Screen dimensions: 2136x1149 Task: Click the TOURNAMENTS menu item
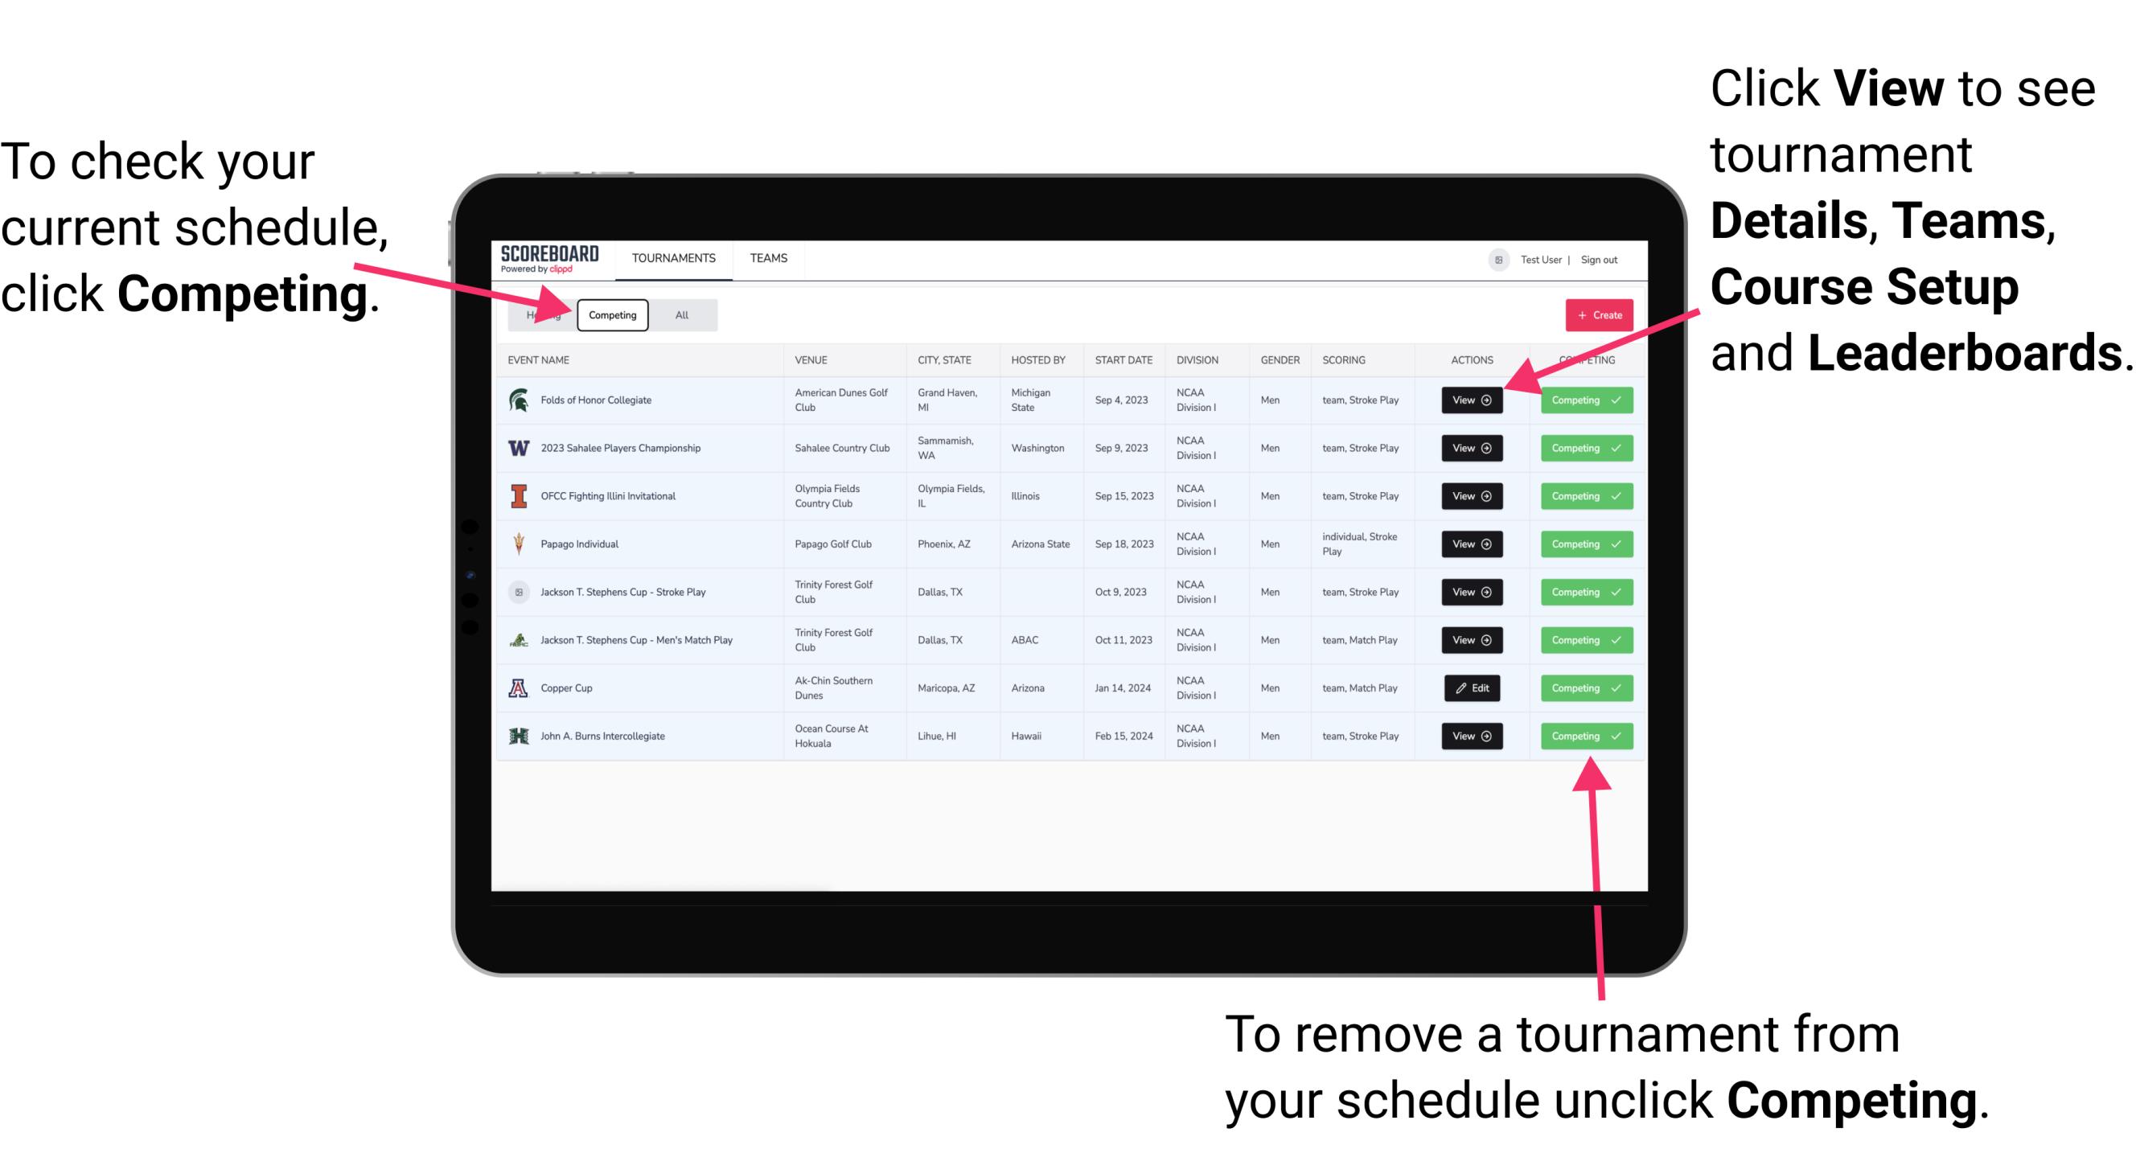pos(675,259)
